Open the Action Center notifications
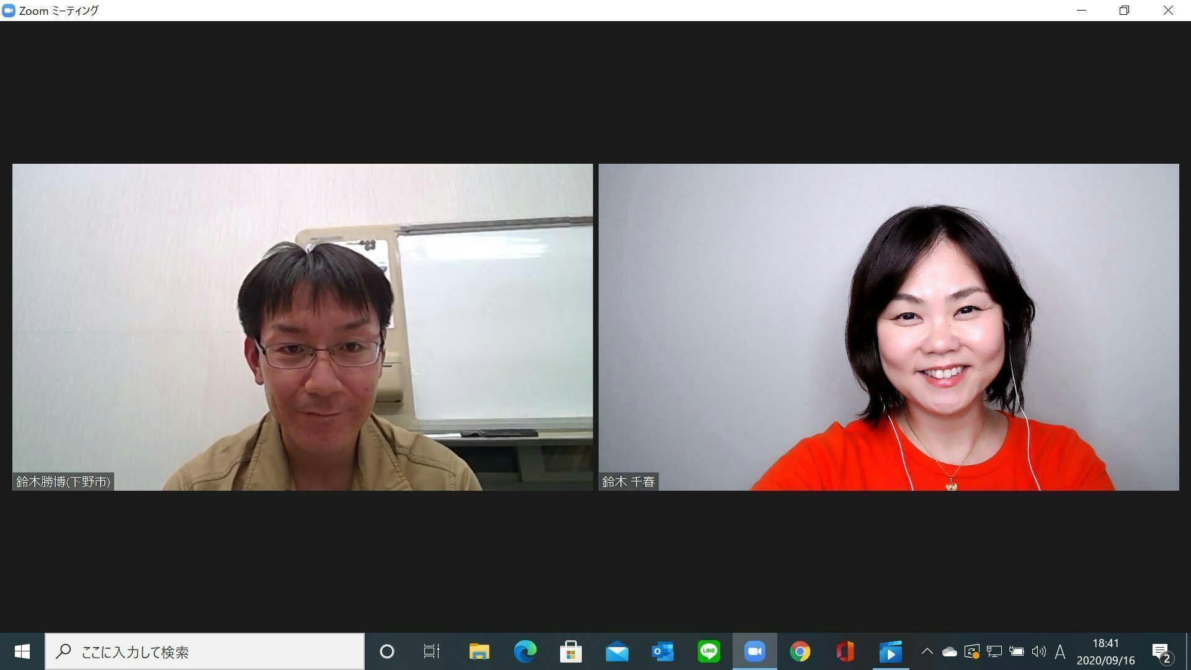The height and width of the screenshot is (670, 1191). [1161, 651]
